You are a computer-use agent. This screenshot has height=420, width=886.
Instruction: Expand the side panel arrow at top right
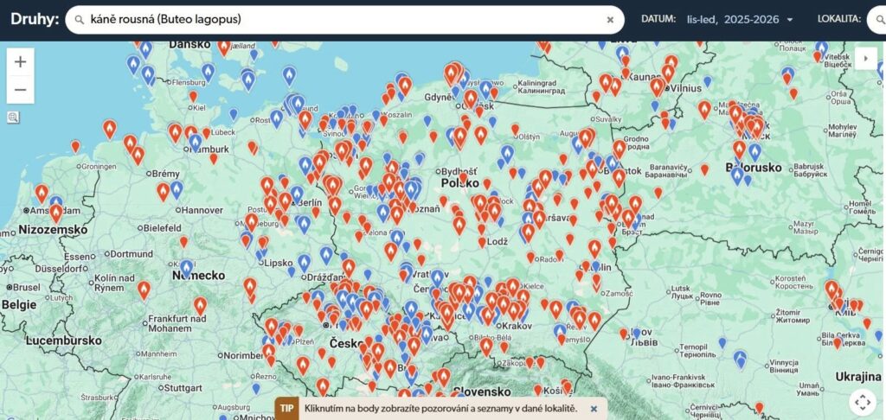tap(864, 58)
